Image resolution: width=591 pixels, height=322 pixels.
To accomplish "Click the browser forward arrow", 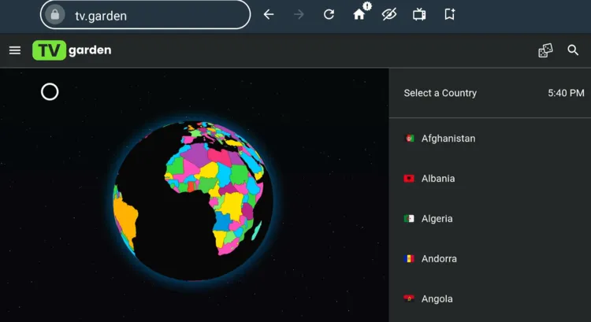I will [299, 15].
